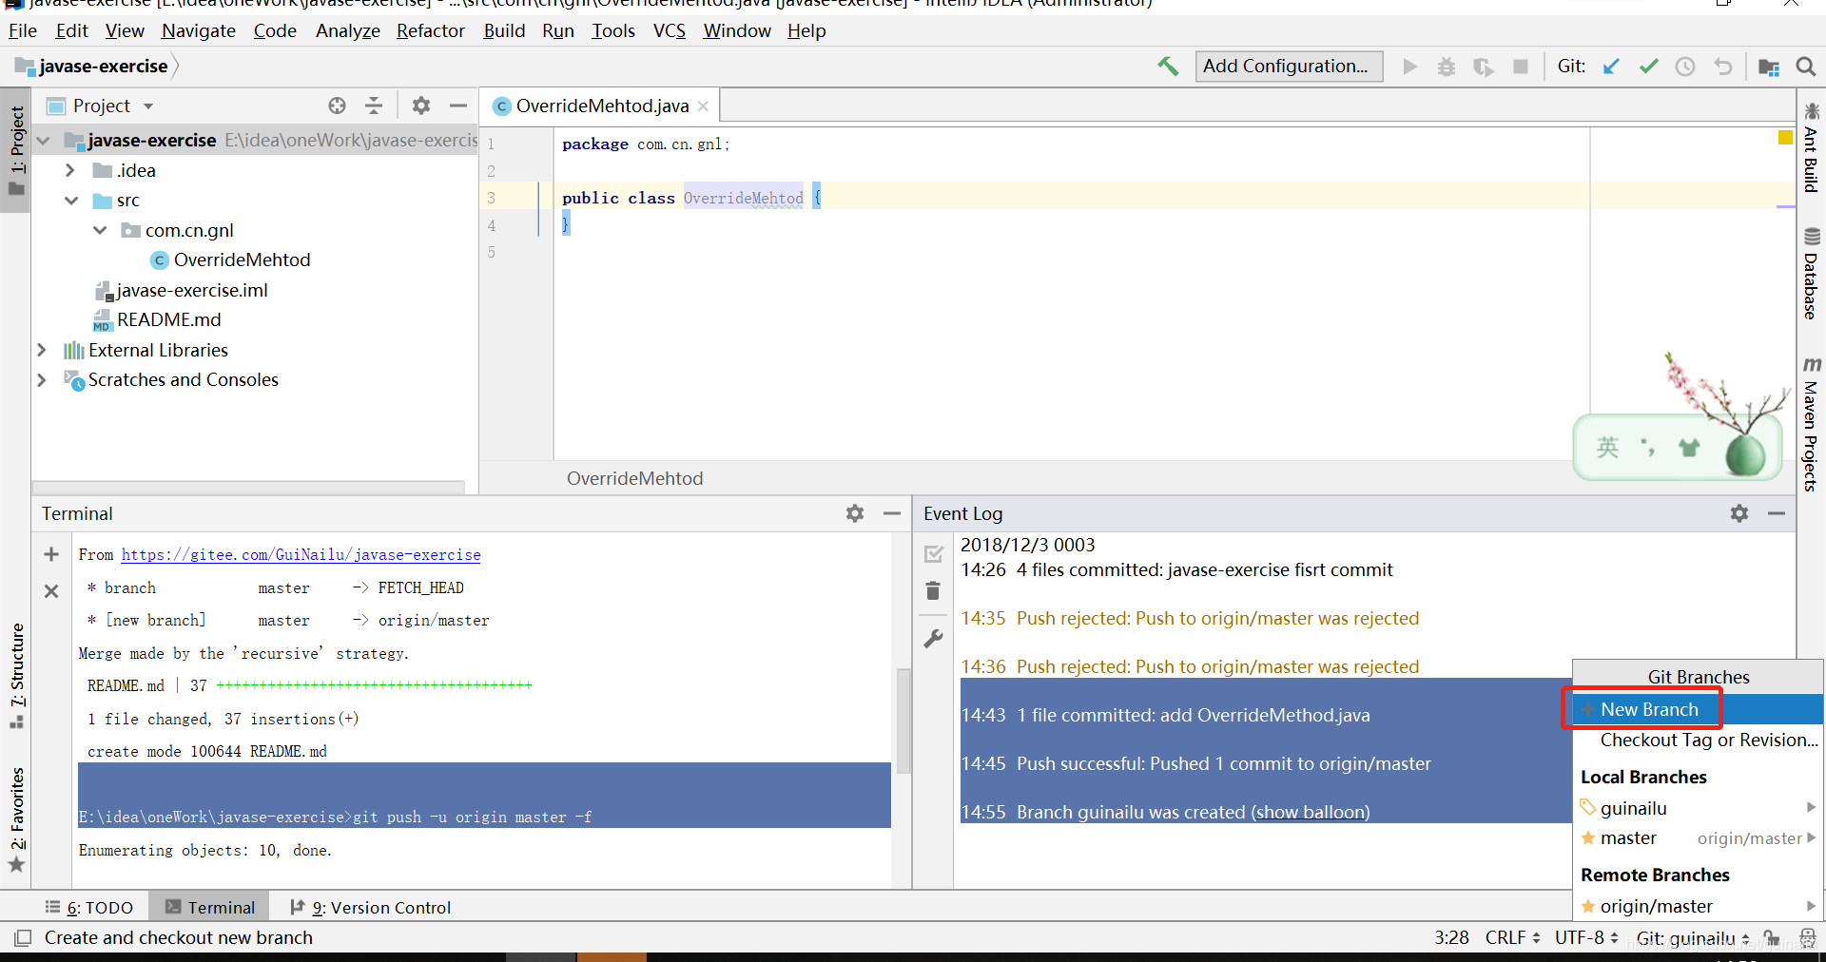This screenshot has height=962, width=1826.
Task: Collapse the com.cn.gnl package
Action: tap(100, 230)
